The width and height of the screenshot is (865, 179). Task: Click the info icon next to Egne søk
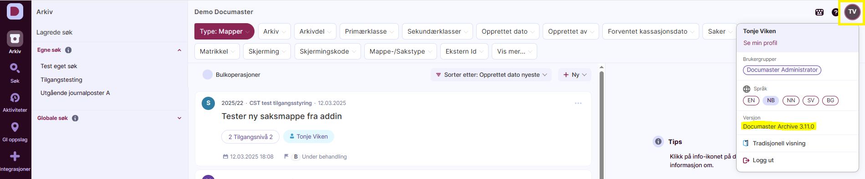[68, 50]
